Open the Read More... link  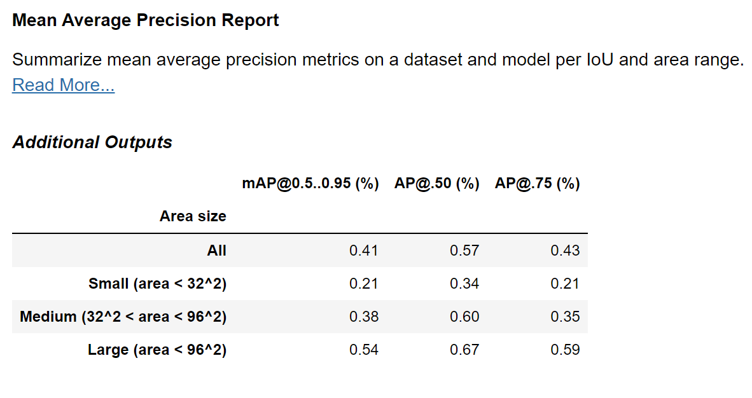63,85
